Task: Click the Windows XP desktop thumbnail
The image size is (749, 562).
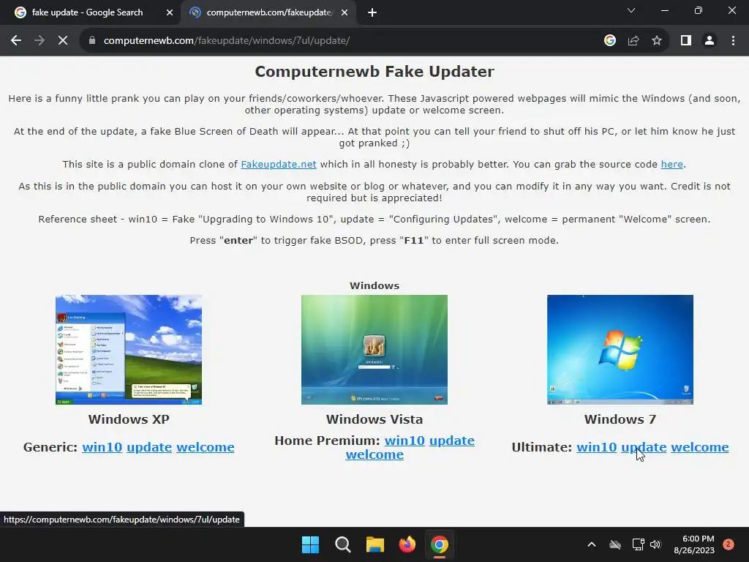Action: 129,350
